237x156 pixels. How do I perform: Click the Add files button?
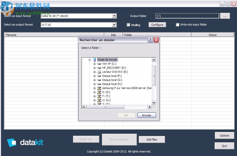[152, 139]
